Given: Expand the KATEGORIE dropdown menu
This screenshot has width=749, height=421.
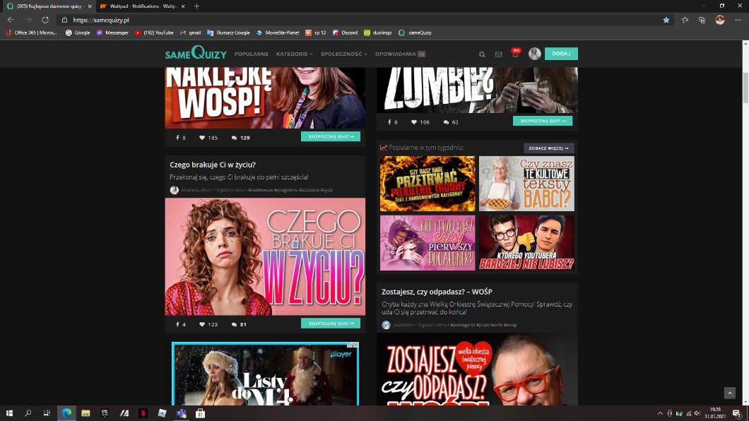Looking at the screenshot, I should 294,54.
